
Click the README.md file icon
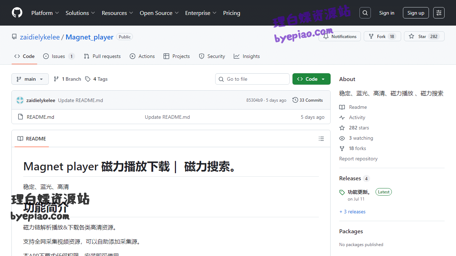point(20,117)
